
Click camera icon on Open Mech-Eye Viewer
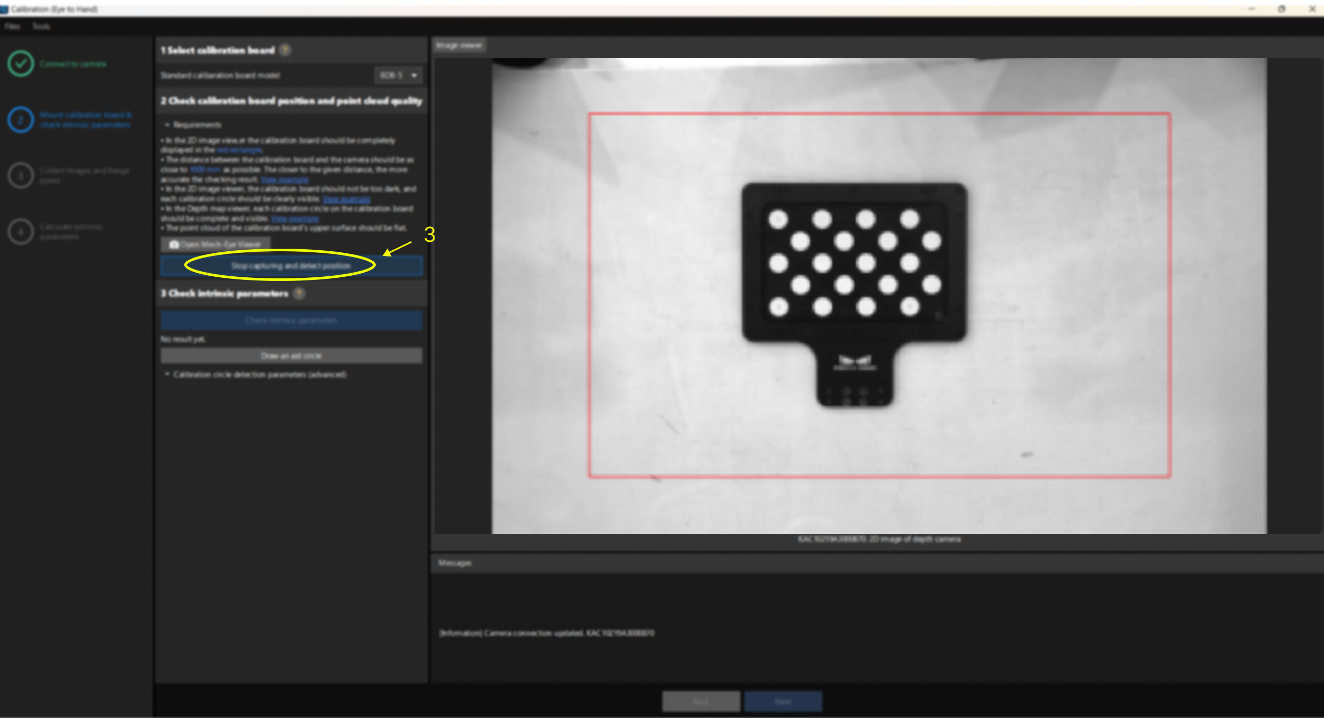tap(174, 245)
